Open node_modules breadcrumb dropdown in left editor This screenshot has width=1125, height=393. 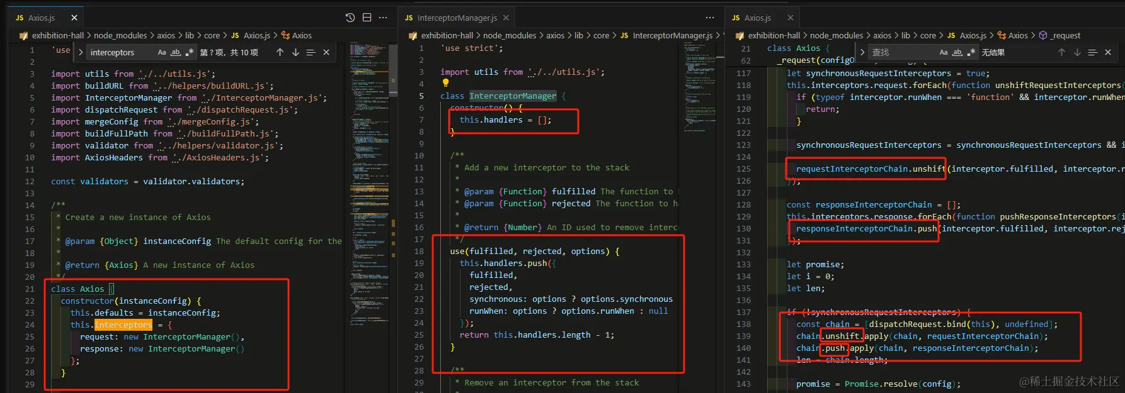point(120,35)
